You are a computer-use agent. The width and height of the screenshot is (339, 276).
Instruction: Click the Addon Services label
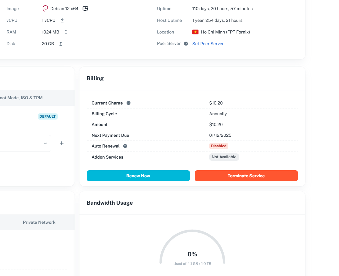tap(107, 157)
